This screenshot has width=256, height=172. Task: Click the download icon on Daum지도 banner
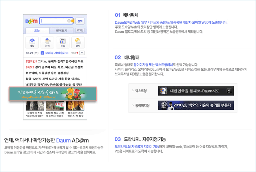click(x=229, y=91)
